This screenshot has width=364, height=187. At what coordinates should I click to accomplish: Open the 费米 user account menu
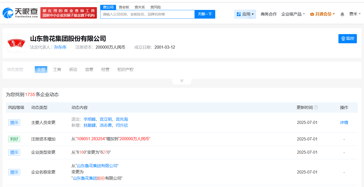[355, 14]
